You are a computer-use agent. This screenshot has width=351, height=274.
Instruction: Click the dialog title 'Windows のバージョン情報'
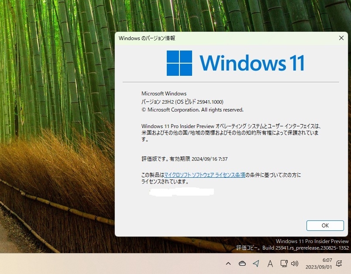tap(147, 38)
